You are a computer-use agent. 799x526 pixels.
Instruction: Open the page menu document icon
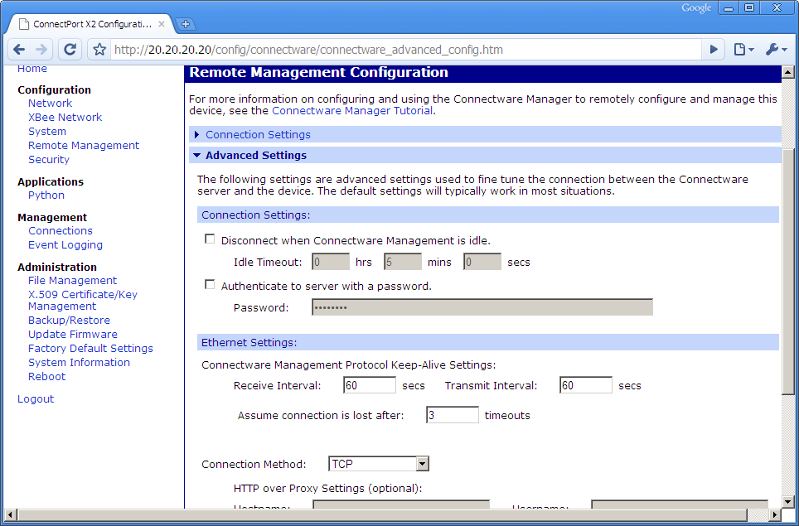tap(743, 50)
